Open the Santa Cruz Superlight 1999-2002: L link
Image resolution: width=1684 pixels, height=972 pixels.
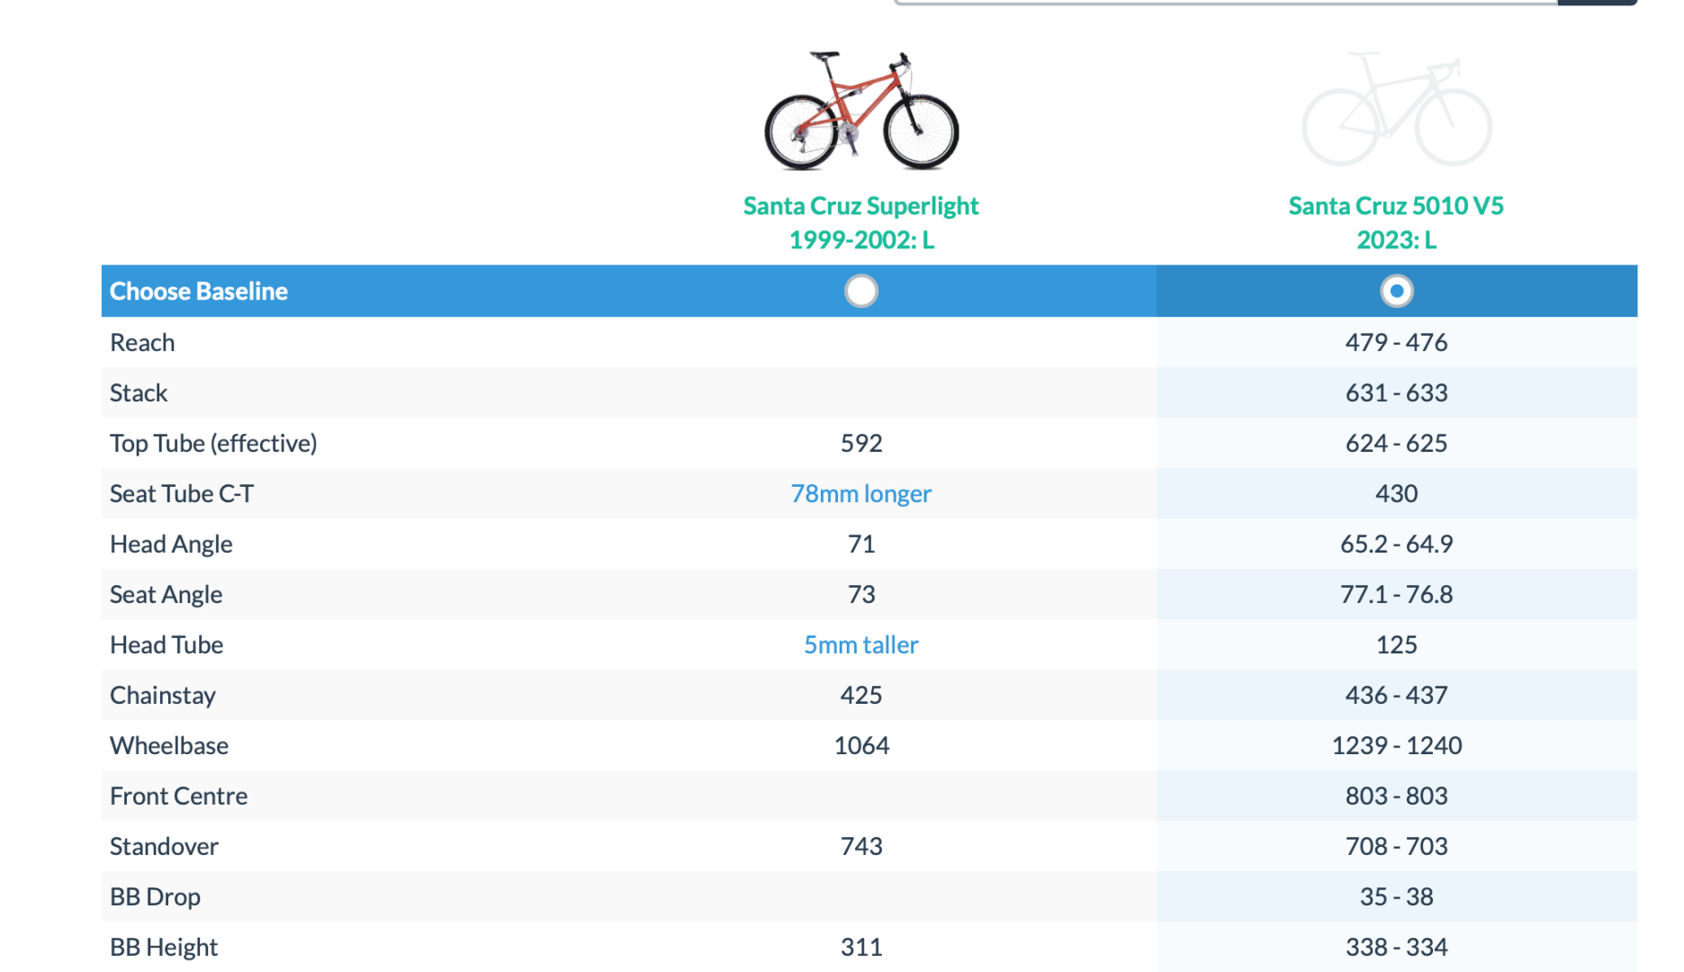(x=860, y=222)
